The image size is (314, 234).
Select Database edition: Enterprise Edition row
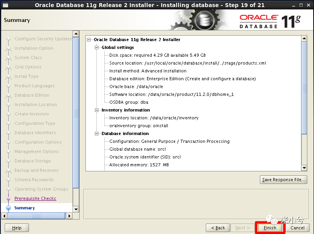[x=183, y=79]
